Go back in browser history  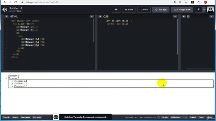(5, 2)
